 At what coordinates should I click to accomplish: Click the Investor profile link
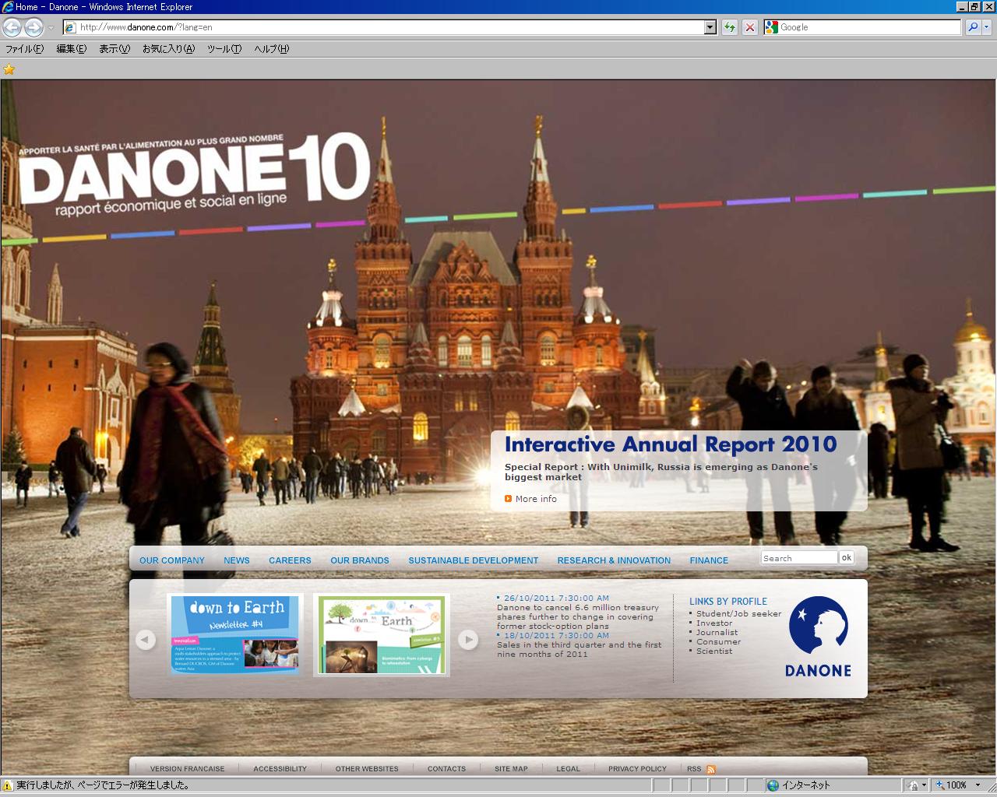coord(714,623)
